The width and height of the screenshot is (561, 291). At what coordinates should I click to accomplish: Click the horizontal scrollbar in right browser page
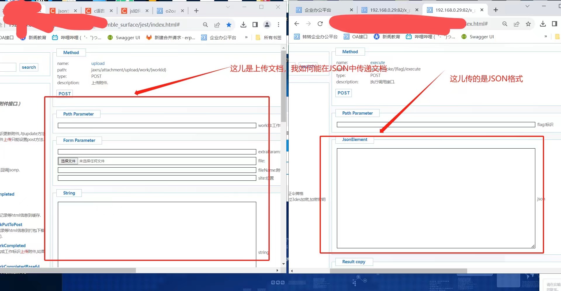[x=398, y=271]
